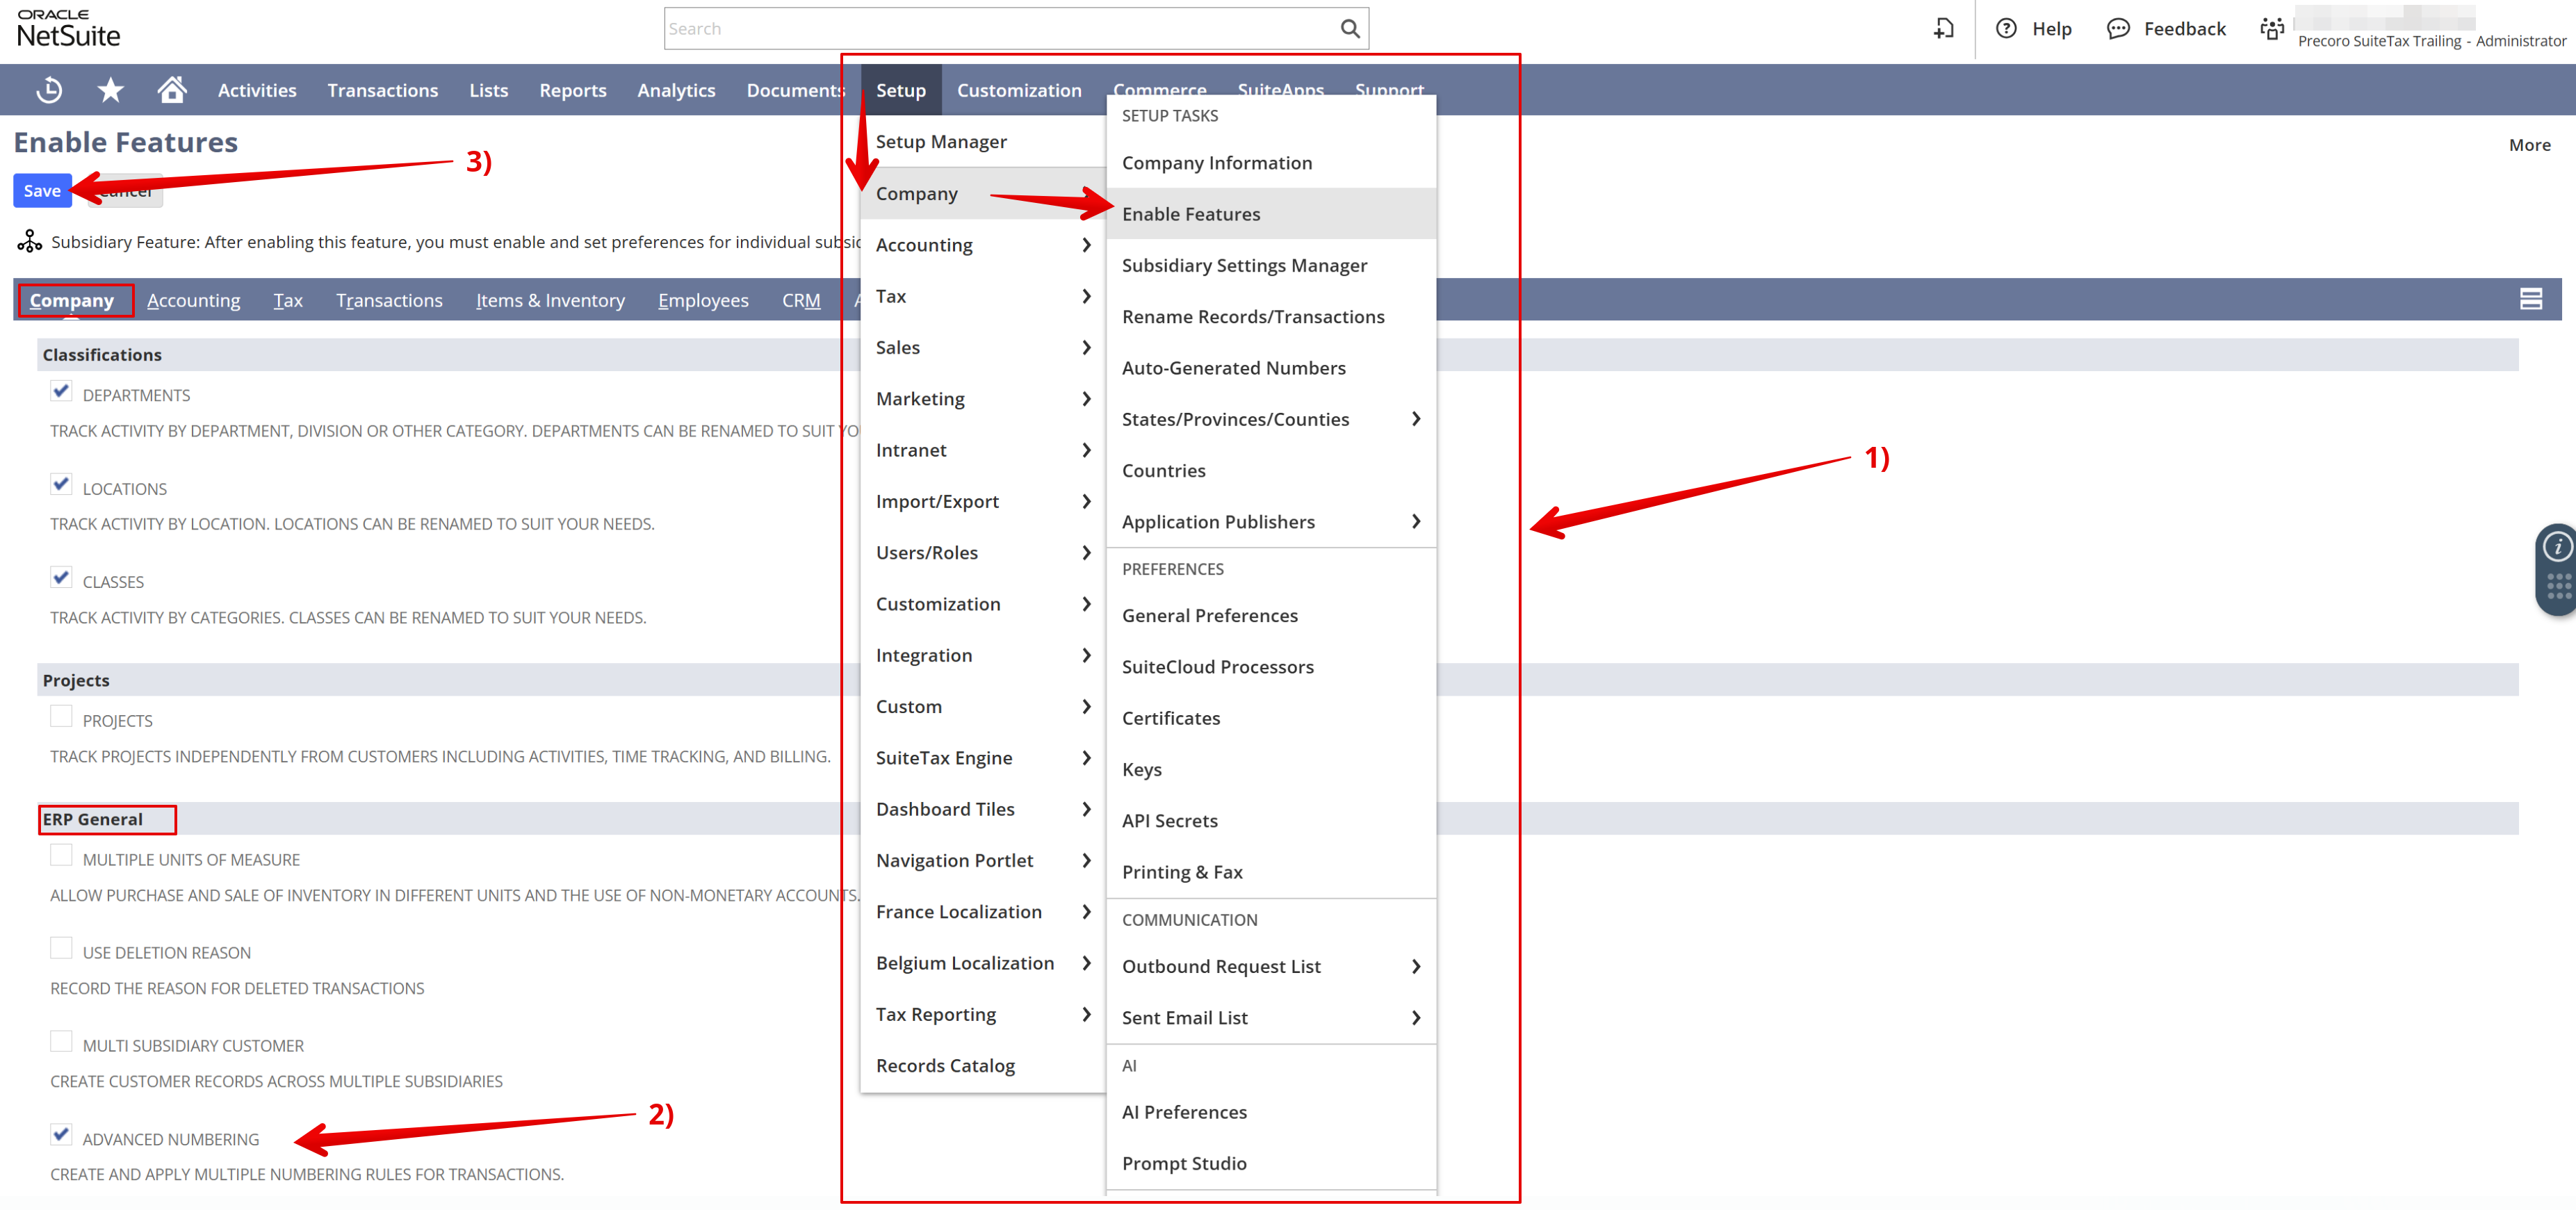2576x1210 pixels.
Task: Expand Outbound Request List submenu arrow
Action: 1416,966
